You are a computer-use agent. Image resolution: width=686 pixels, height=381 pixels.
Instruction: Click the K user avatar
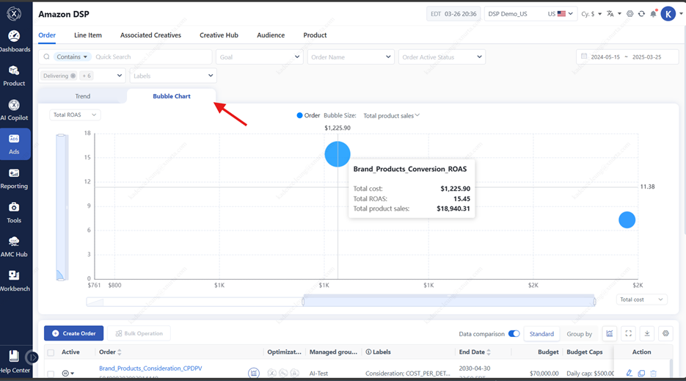coord(668,14)
